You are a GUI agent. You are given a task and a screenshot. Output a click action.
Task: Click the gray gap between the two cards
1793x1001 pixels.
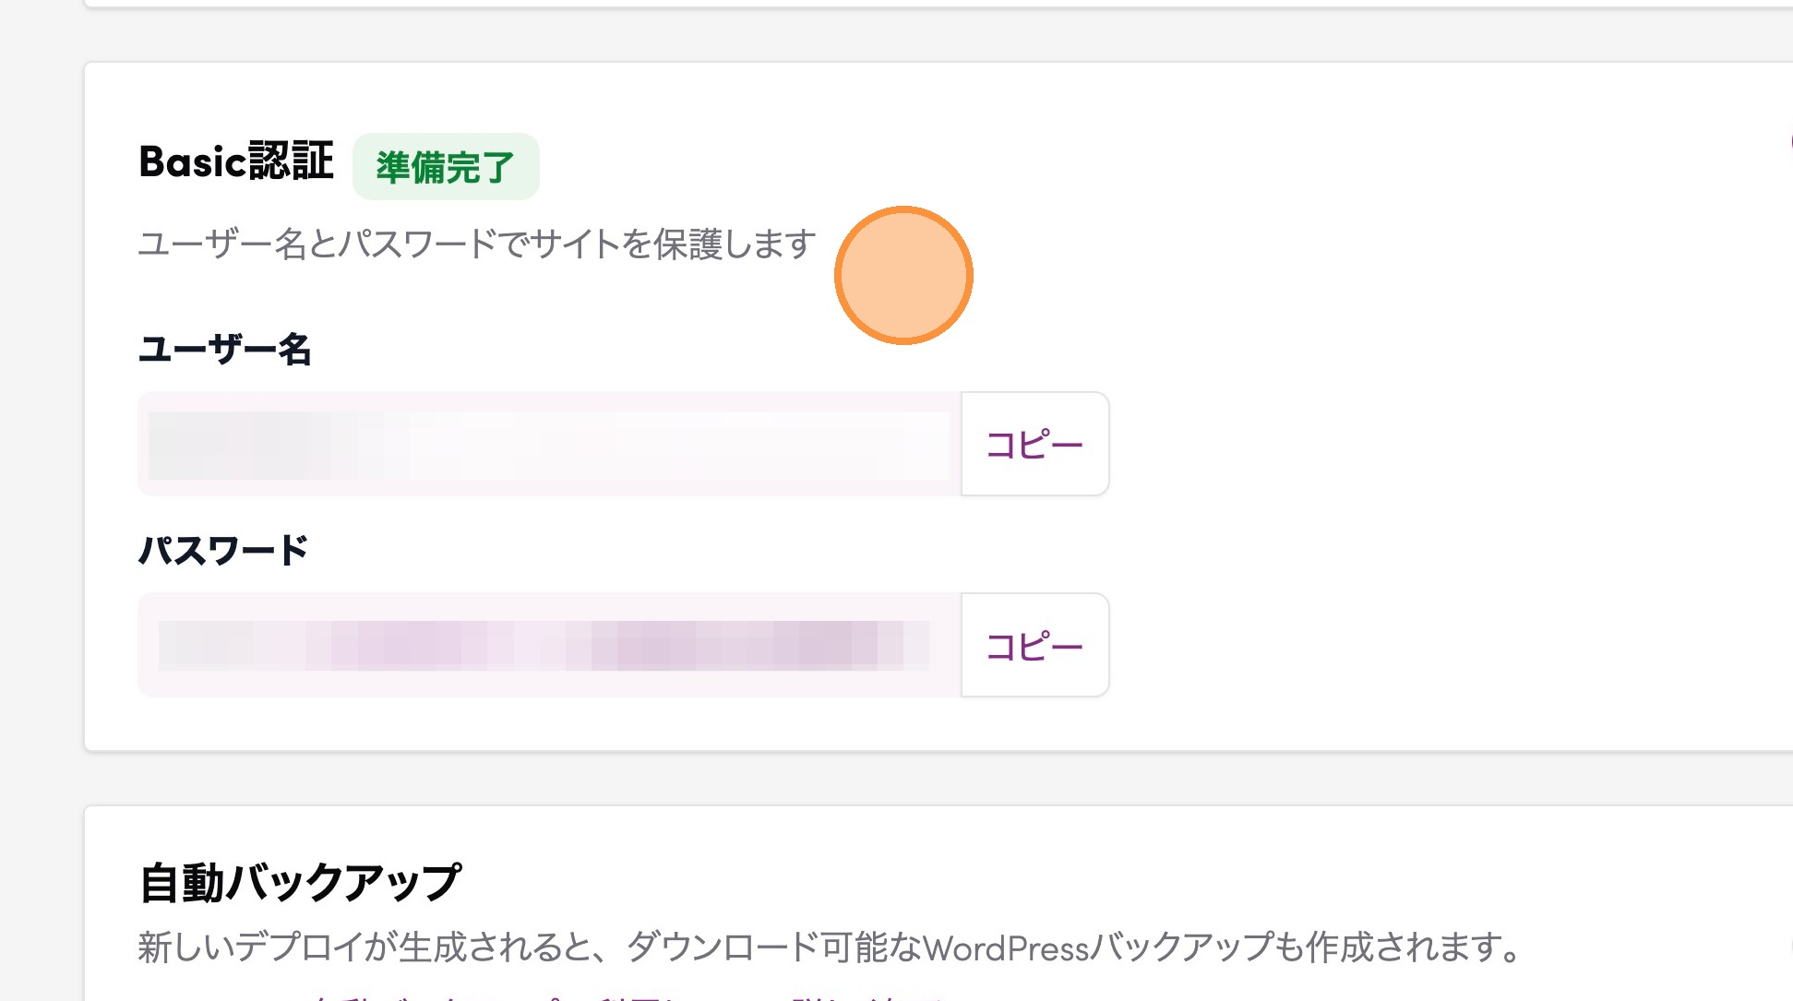coord(923,779)
